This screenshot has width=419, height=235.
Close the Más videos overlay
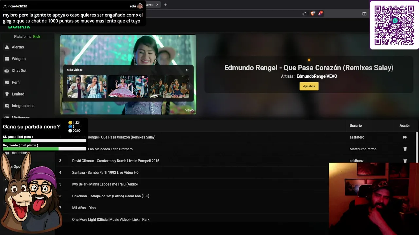tap(187, 70)
